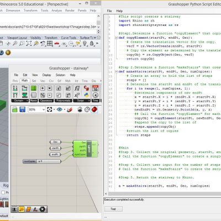Image resolution: width=221 pixels, height=221 pixels.
Task: Click Rhino four-viewport layout icon
Action: click(50, 44)
